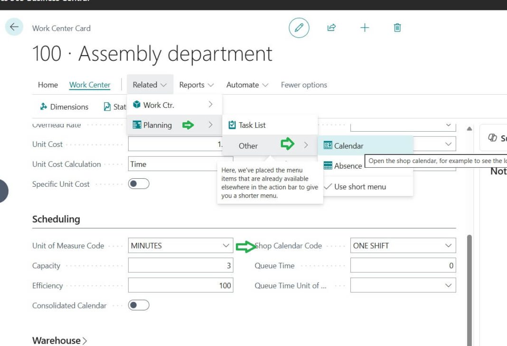Open the Work Center Card edit pencil icon
This screenshot has height=346, width=507.
coord(299,28)
